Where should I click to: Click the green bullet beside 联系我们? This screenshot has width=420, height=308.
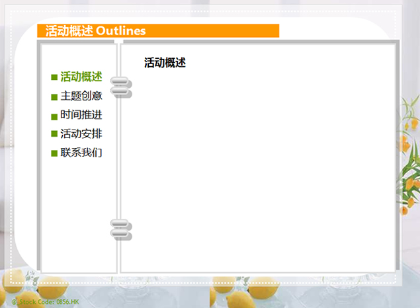click(x=54, y=154)
